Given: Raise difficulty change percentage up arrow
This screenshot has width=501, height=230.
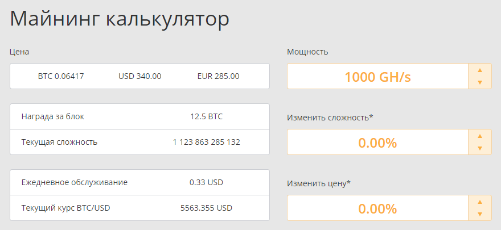Looking at the screenshot, I should tap(479, 136).
